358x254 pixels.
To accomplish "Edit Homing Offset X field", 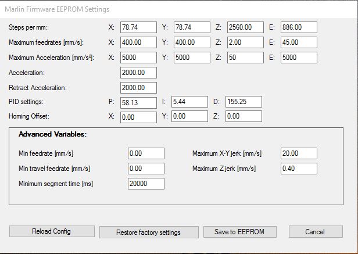I will (138, 117).
